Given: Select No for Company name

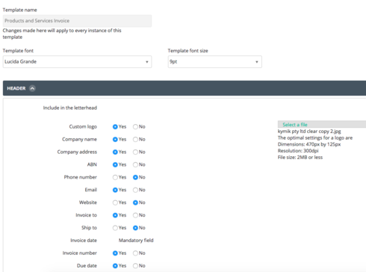Looking at the screenshot, I should (x=135, y=140).
